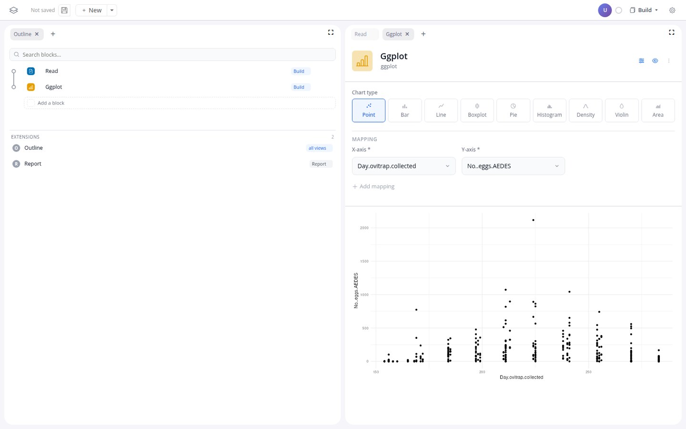Click the Ggplot block icon in outline

[31, 87]
